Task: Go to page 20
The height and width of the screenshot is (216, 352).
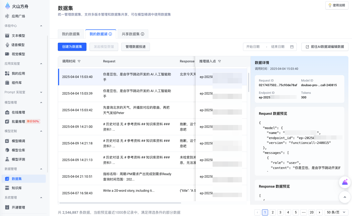Action: (311, 212)
